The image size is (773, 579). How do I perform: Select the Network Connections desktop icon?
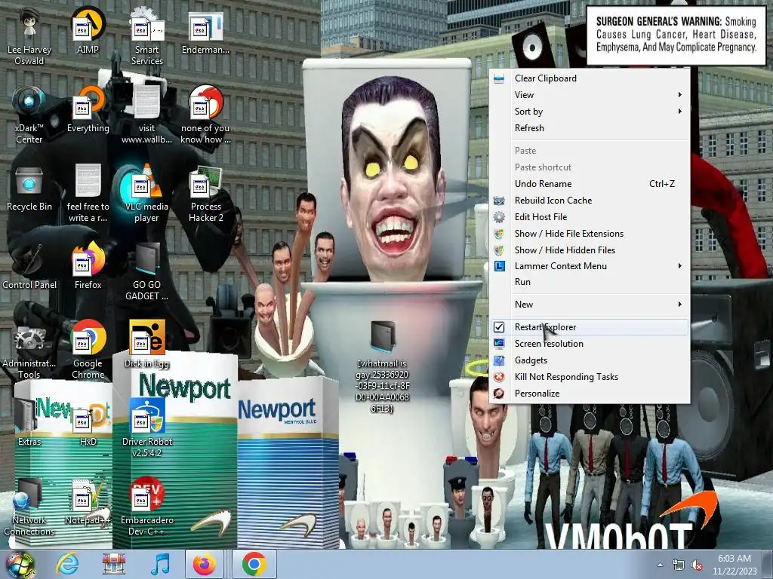coord(29,507)
